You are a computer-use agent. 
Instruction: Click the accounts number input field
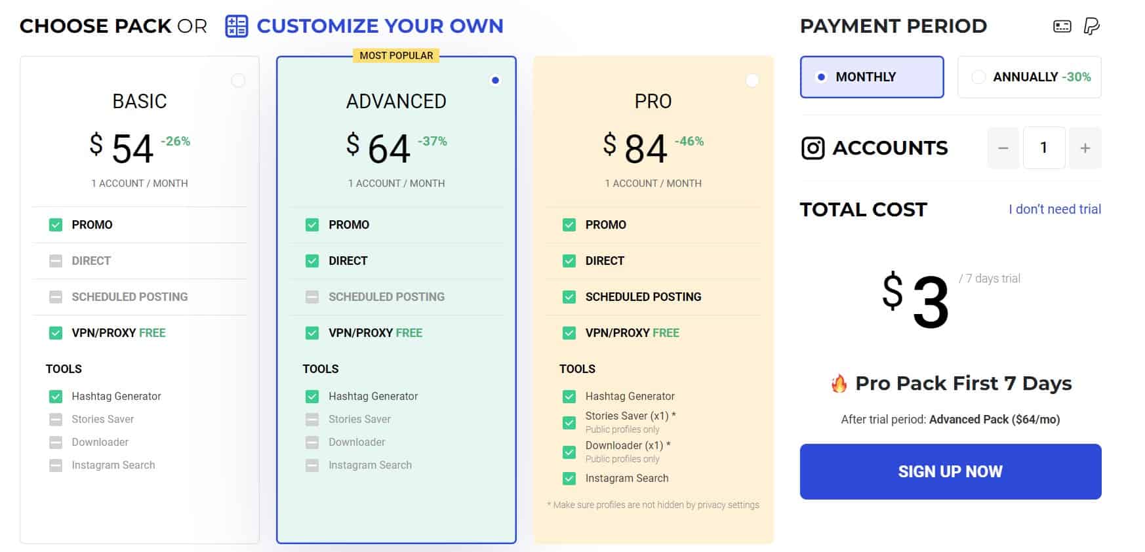click(x=1044, y=148)
